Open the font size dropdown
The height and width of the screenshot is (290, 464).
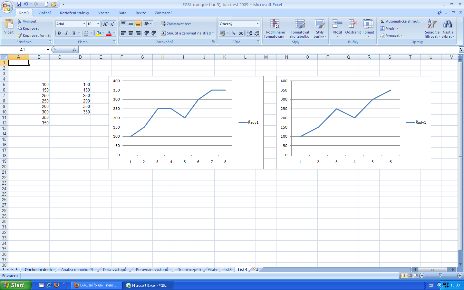point(98,24)
